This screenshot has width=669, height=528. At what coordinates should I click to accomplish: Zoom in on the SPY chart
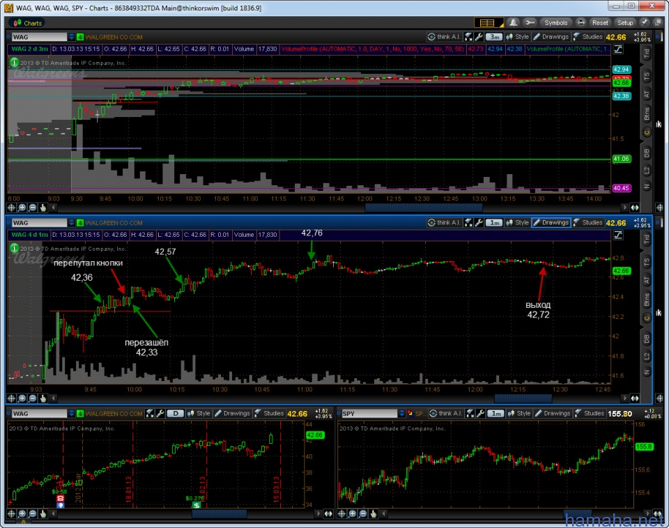(353, 514)
